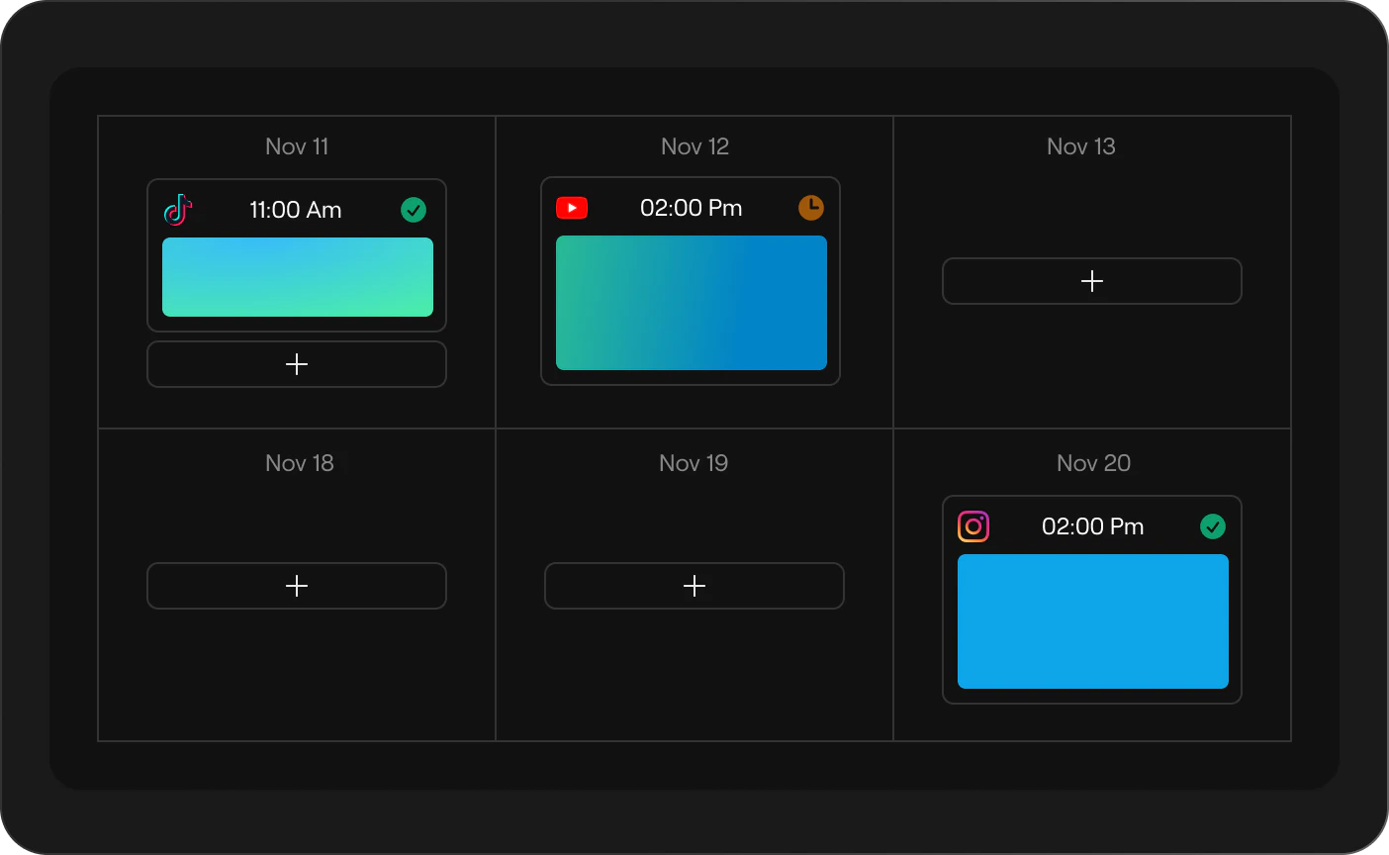The image size is (1389, 855).
Task: Add a new post on Nov 19
Action: 694,586
